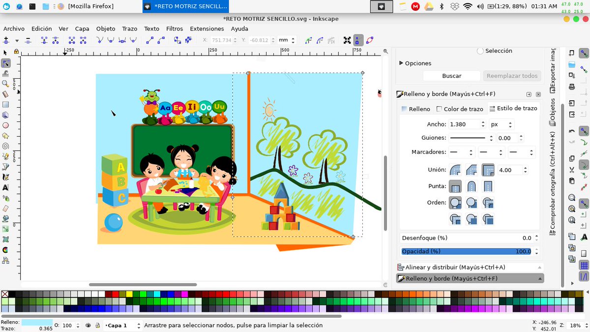Screen dimensions: 590x332
Task: Choose bevel join for Unión
Action: pos(472,170)
